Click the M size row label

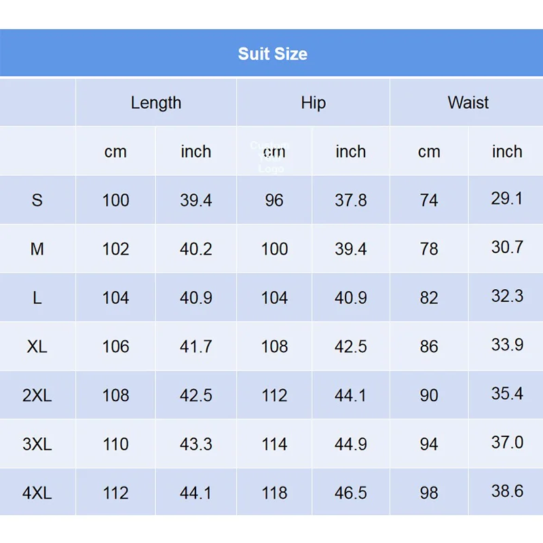click(37, 248)
